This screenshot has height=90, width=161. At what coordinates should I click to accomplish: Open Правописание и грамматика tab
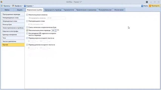click(86, 10)
